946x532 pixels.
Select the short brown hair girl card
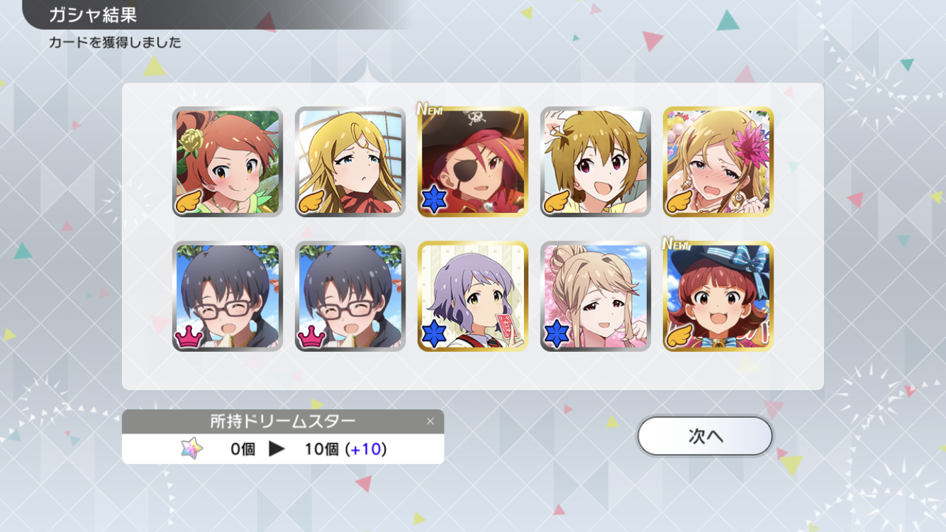coord(596,162)
